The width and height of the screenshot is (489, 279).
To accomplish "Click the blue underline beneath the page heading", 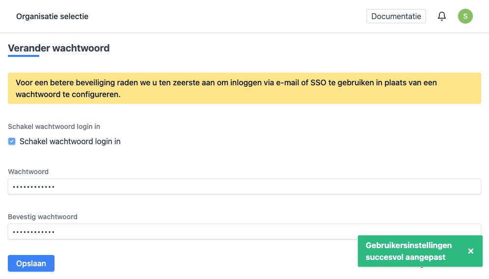I will tap(24, 56).
